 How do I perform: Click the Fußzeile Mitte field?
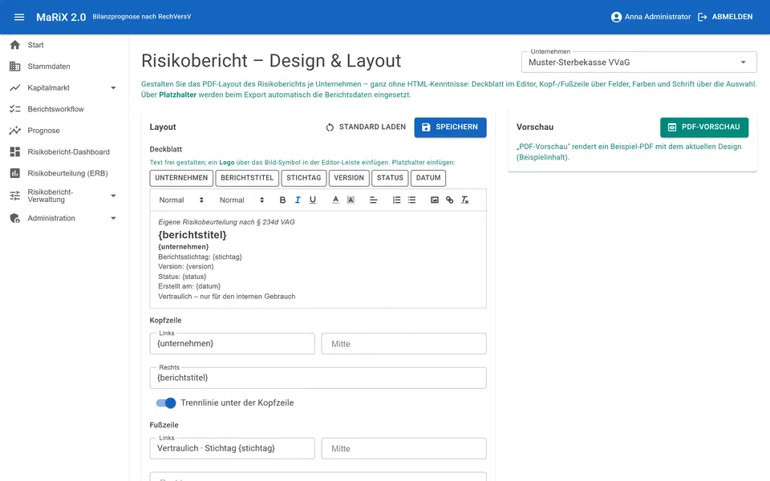tap(403, 449)
